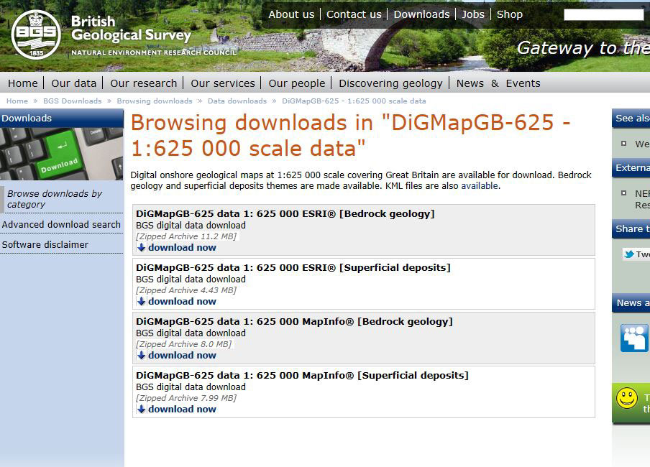Click the KML files available link

[x=479, y=186]
